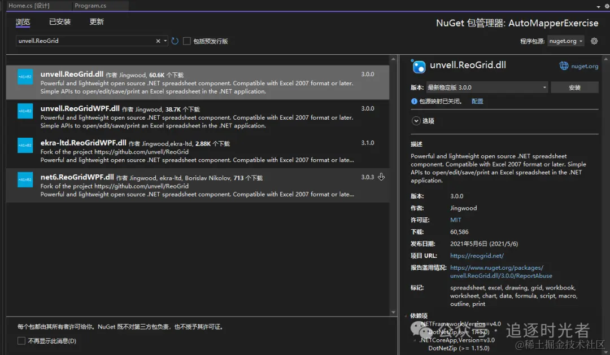Screen dimensions: 610x355
Task: Select the net6.ReoGridWPF.dll package title
Action: coord(77,177)
